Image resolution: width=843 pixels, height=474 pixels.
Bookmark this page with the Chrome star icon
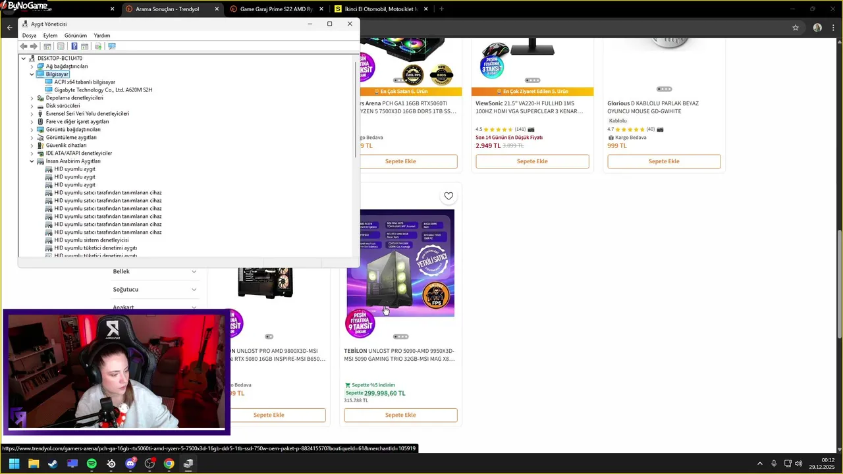click(796, 28)
